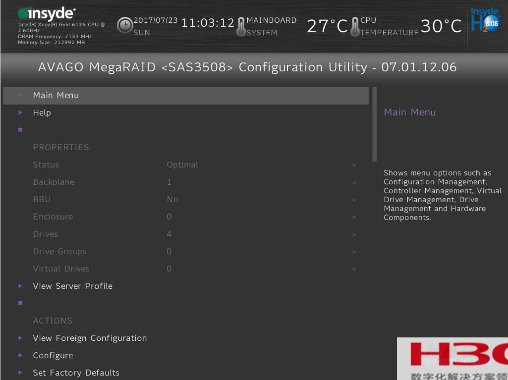Click the Memory Size 212992 MB text
Viewport: 508px width, 380px height.
tap(51, 43)
